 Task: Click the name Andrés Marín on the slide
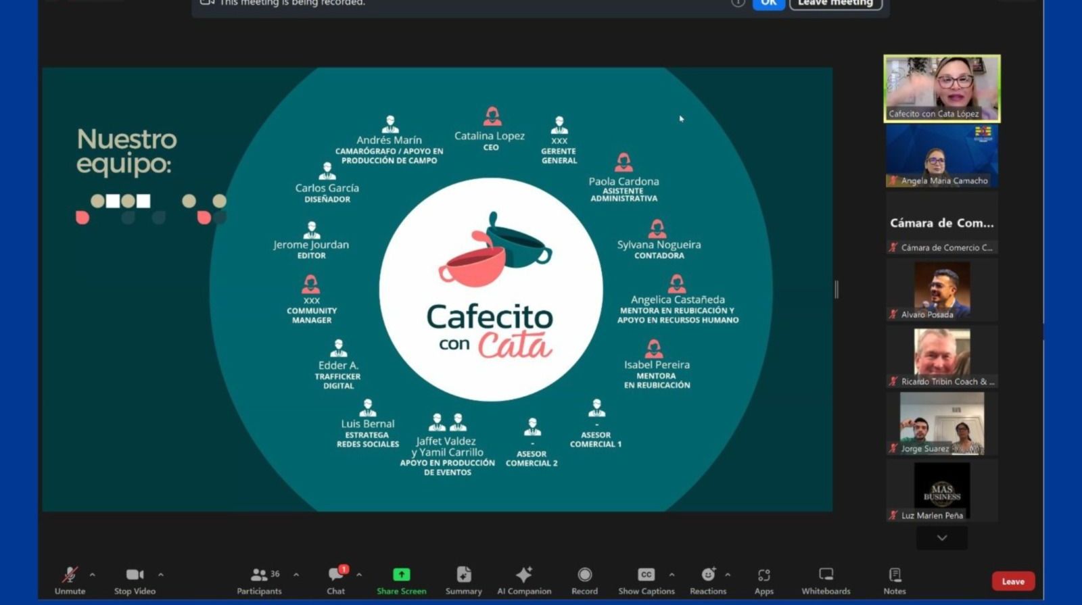tap(389, 140)
